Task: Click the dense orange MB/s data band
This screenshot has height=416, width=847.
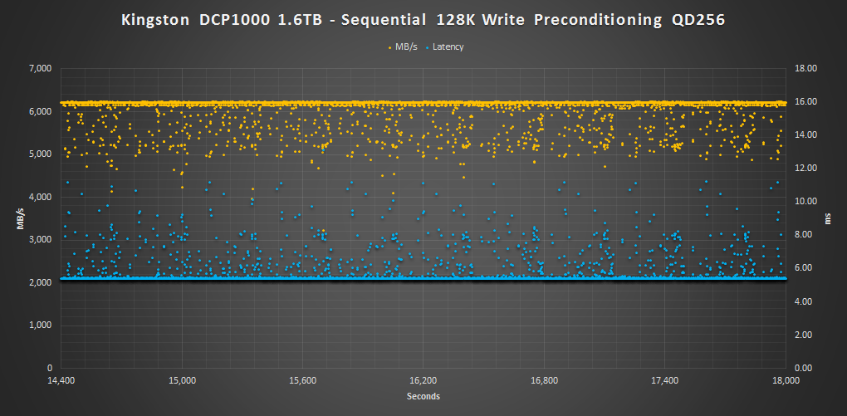Action: [423, 103]
